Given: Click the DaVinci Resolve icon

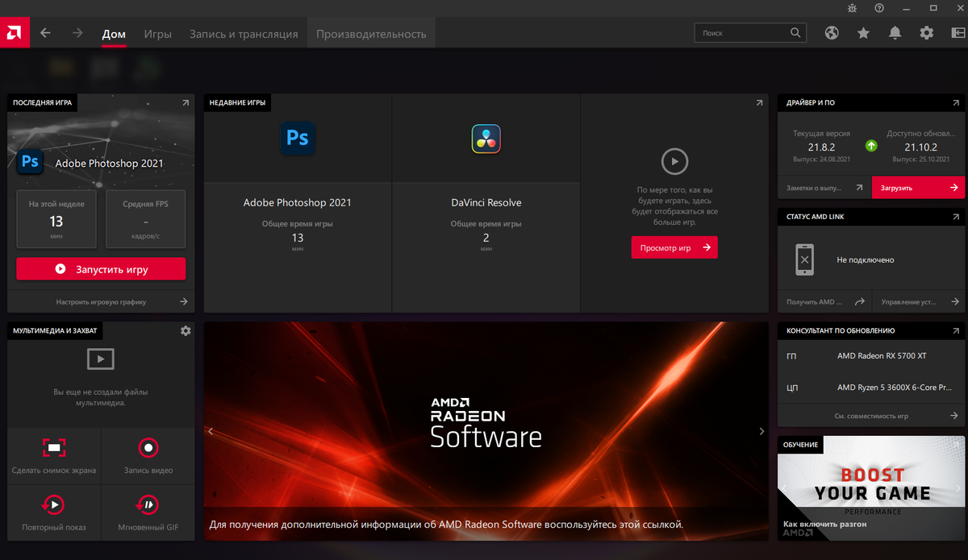Looking at the screenshot, I should coord(486,139).
